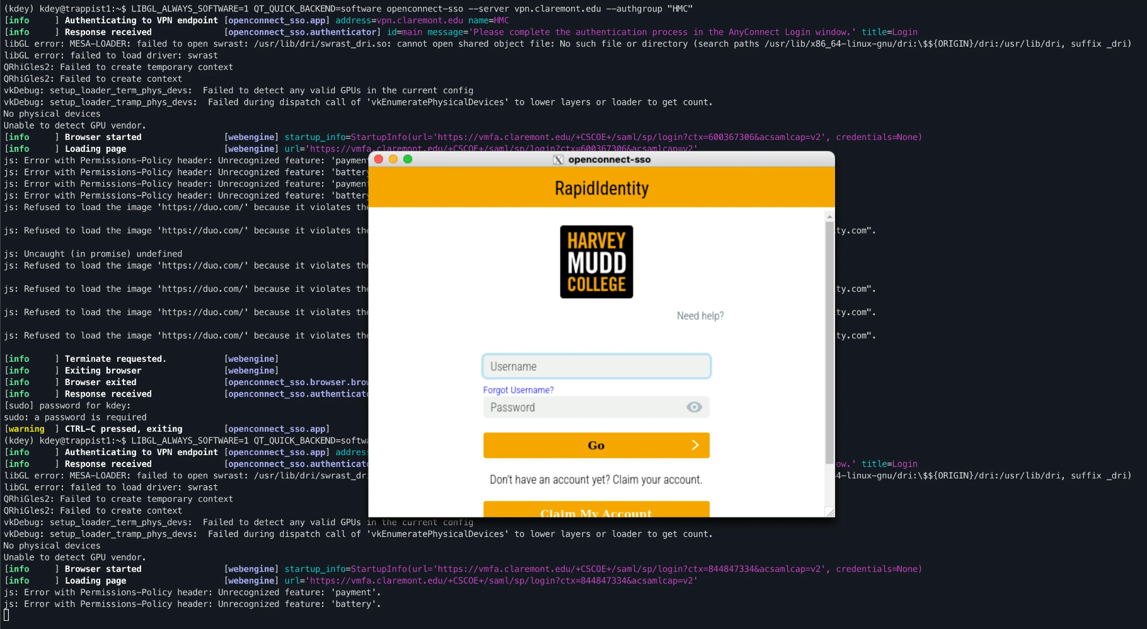This screenshot has width=1147, height=629.
Task: Focus the Username input field
Action: pos(596,366)
